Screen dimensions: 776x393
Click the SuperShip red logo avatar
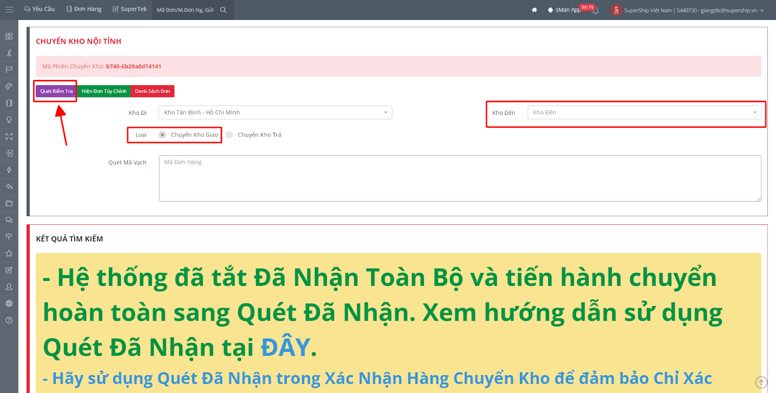coord(616,10)
